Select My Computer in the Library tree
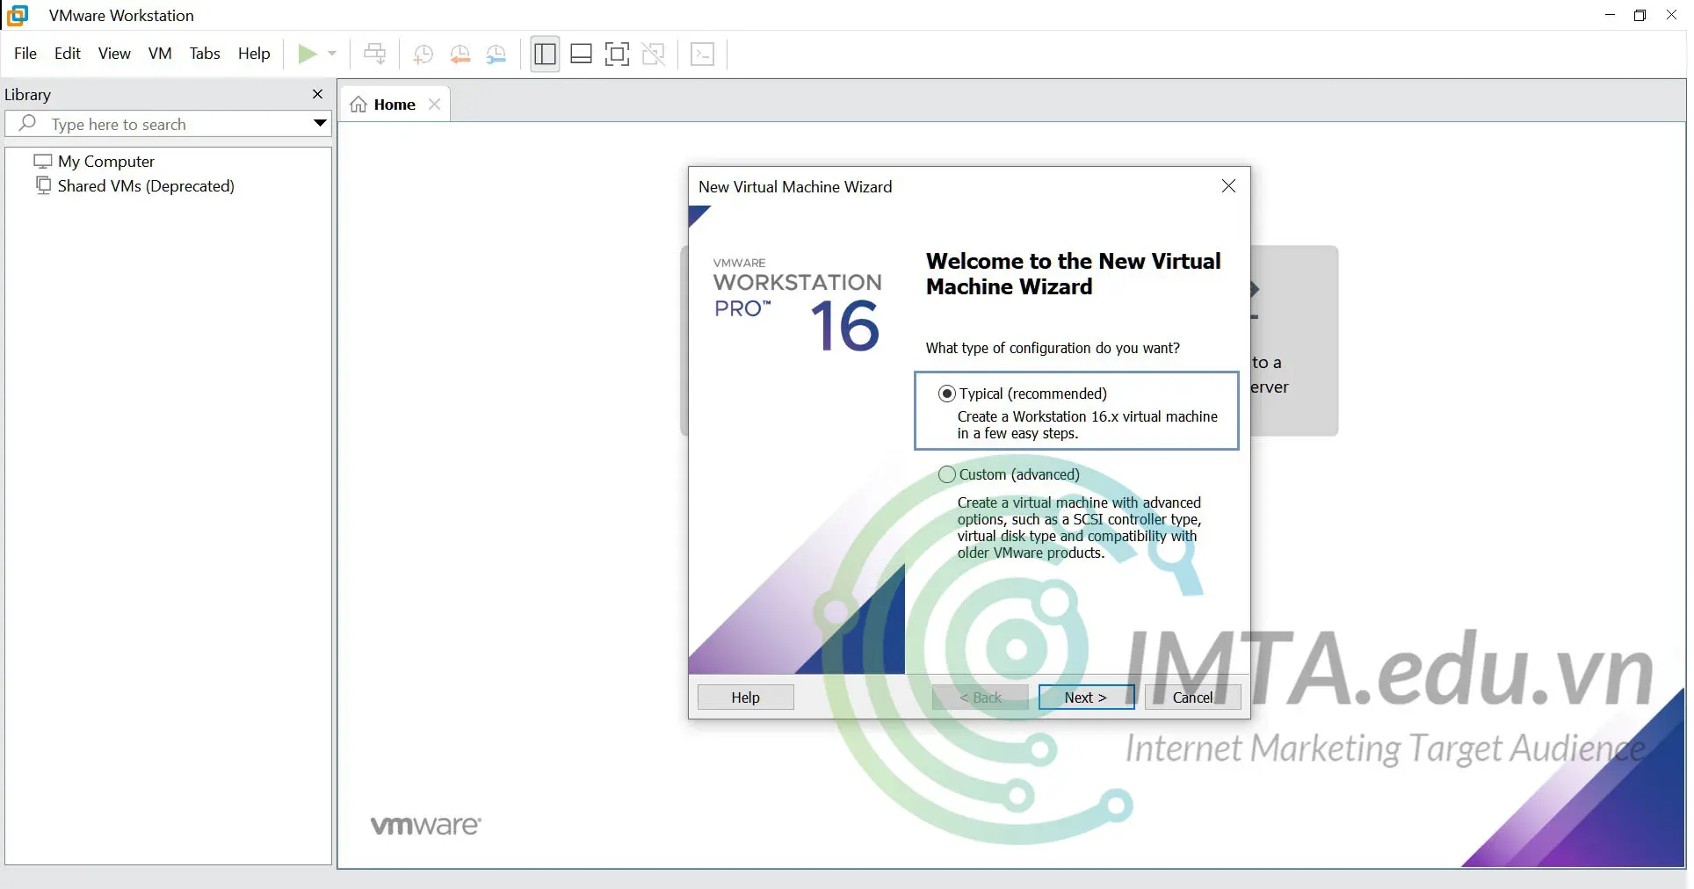This screenshot has height=889, width=1694. pos(105,162)
